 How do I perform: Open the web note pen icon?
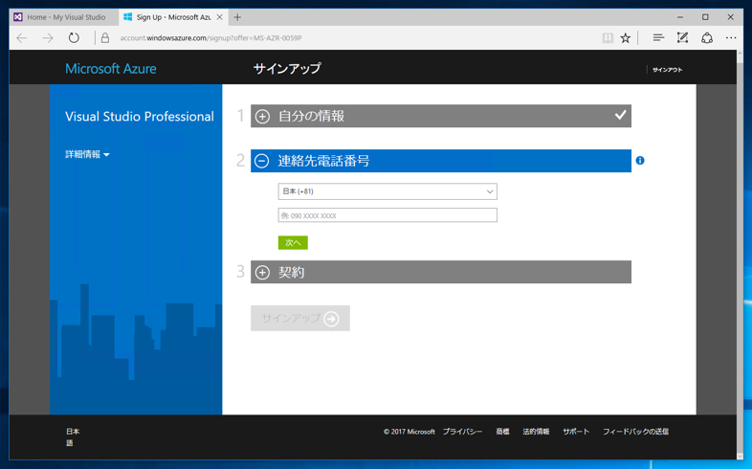point(682,38)
